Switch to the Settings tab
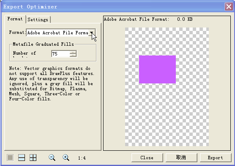 tap(38, 19)
